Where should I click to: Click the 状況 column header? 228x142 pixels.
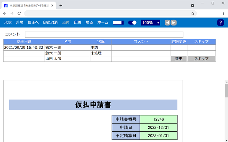click(101, 42)
